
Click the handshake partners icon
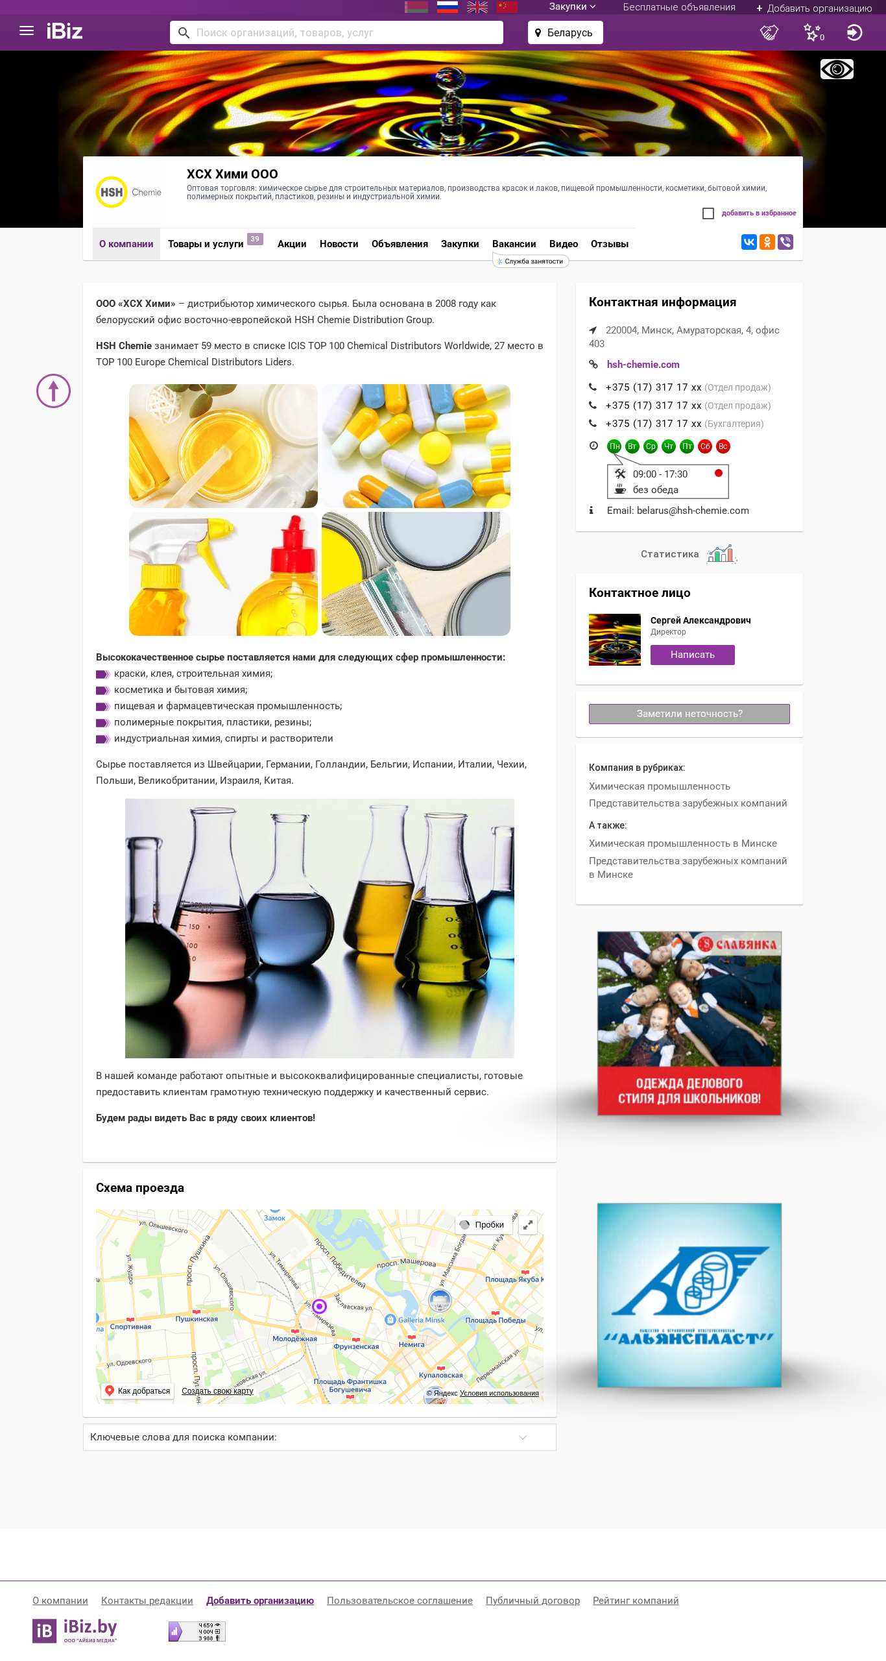[769, 32]
